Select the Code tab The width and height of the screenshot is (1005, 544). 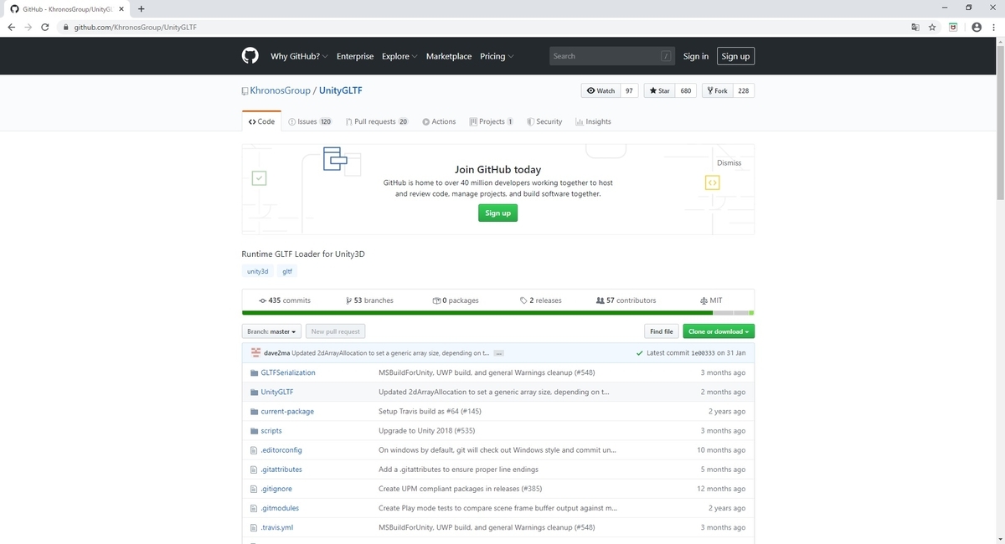[x=262, y=121]
